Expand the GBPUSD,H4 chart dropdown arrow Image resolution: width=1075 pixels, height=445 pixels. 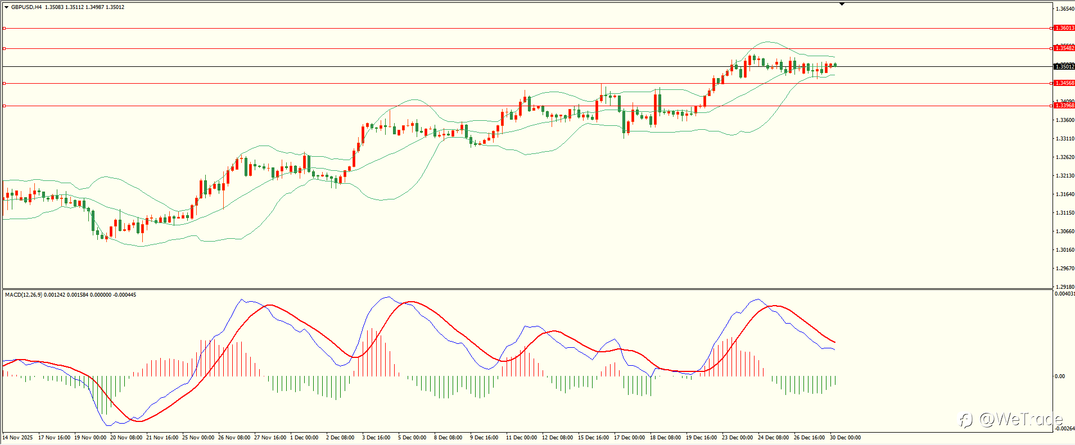point(6,7)
